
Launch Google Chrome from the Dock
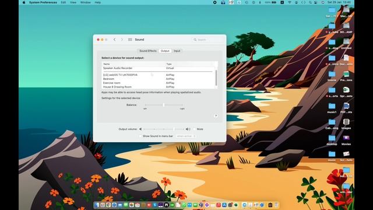(108, 205)
